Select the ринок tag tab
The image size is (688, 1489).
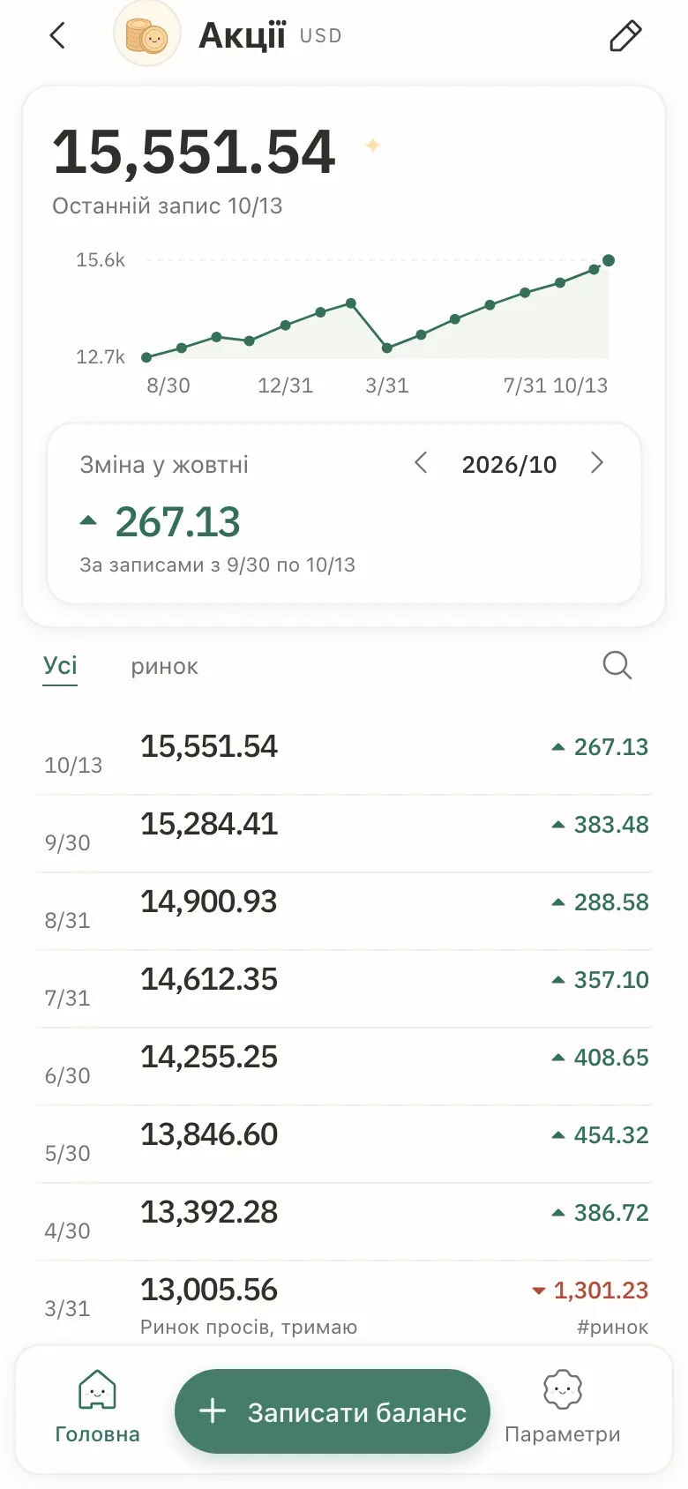[165, 667]
